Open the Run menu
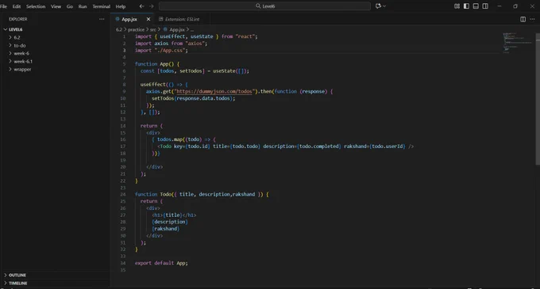 pos(83,6)
